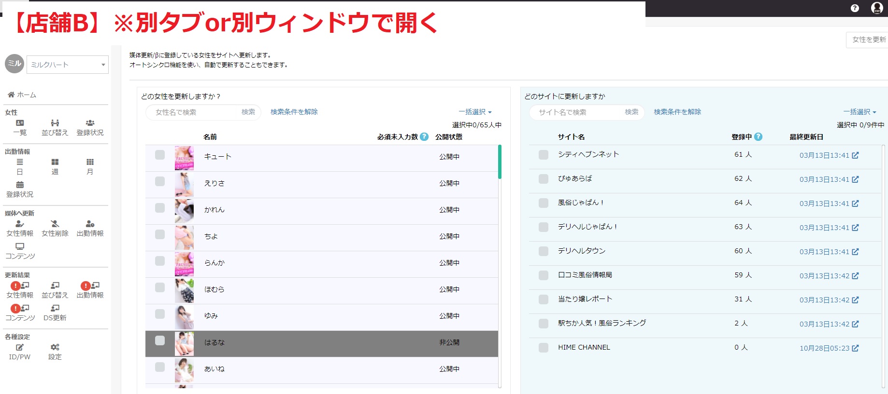The width and height of the screenshot is (888, 394).
Task: Open 女性削除 under 媒体へ更新
Action: pos(55,229)
